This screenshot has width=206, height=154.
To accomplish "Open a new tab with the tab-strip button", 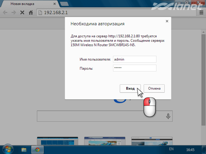I will [63, 4].
